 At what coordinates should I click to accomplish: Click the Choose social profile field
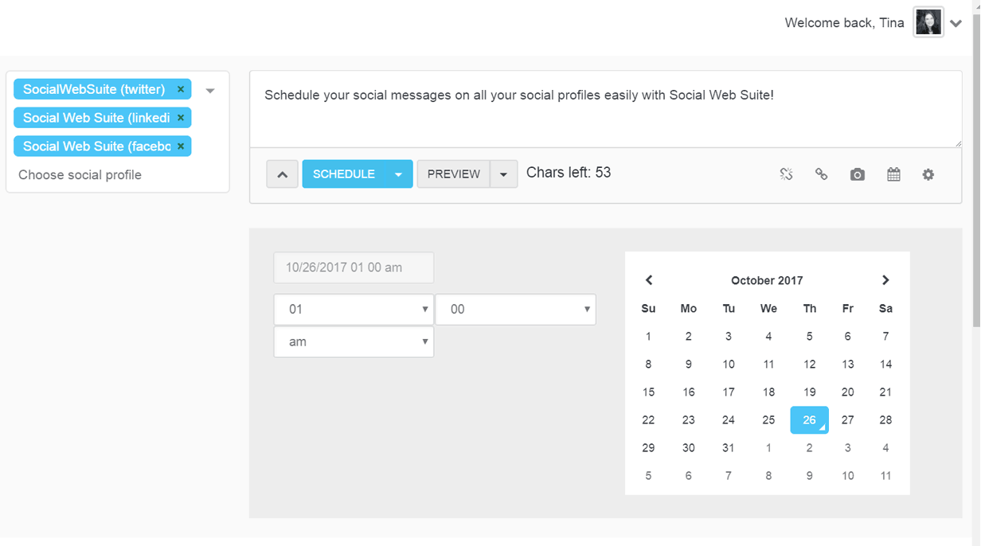(80, 175)
